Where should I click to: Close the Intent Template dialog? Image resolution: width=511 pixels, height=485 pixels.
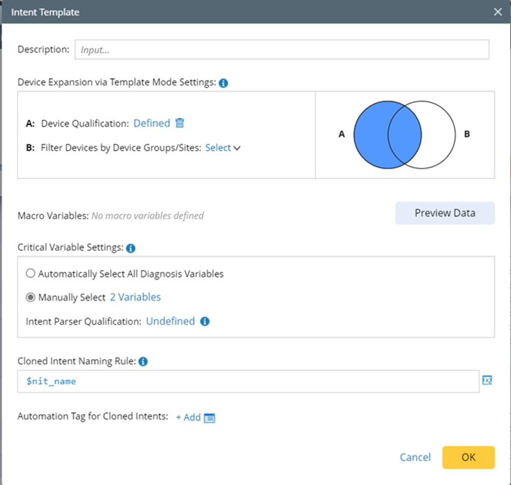click(x=498, y=12)
